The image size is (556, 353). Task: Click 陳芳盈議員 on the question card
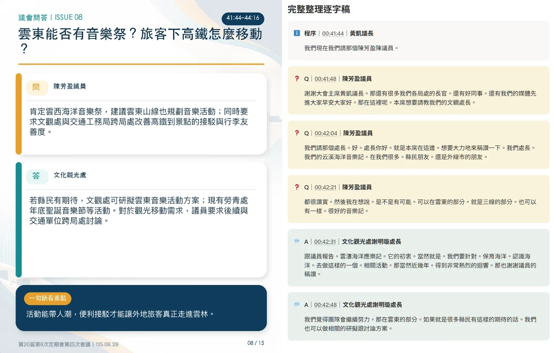point(70,86)
